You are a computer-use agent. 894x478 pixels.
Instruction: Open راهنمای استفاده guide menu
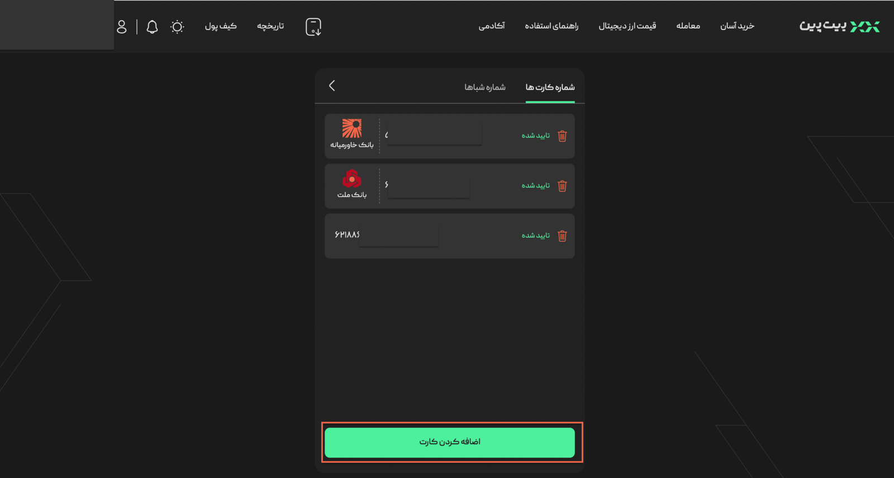(551, 26)
